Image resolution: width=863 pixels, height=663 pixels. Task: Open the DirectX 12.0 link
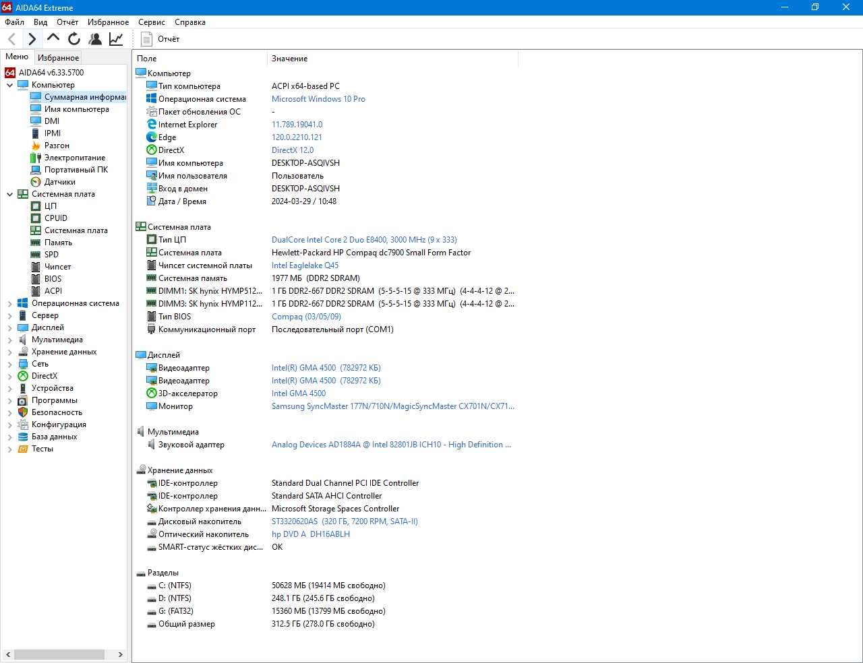(x=293, y=150)
